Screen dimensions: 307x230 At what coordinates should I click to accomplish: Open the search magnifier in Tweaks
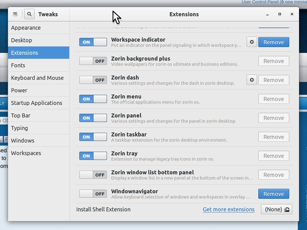point(29,14)
